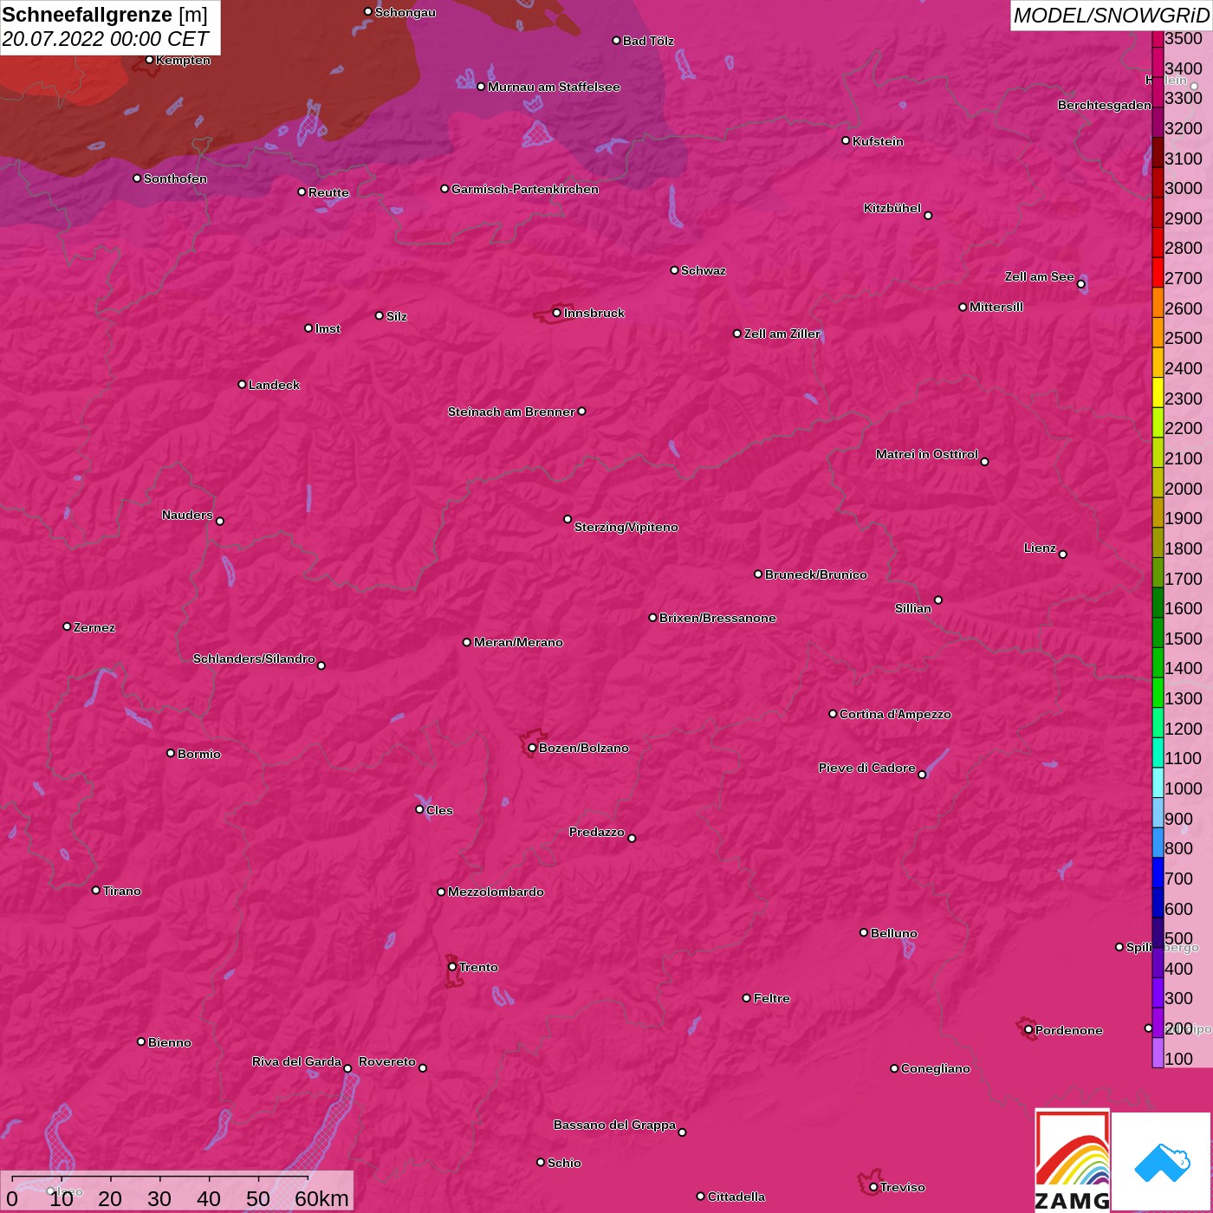Click the ZAMG rainbow logo
Screen dimensions: 1213x1213
coord(1072,1160)
